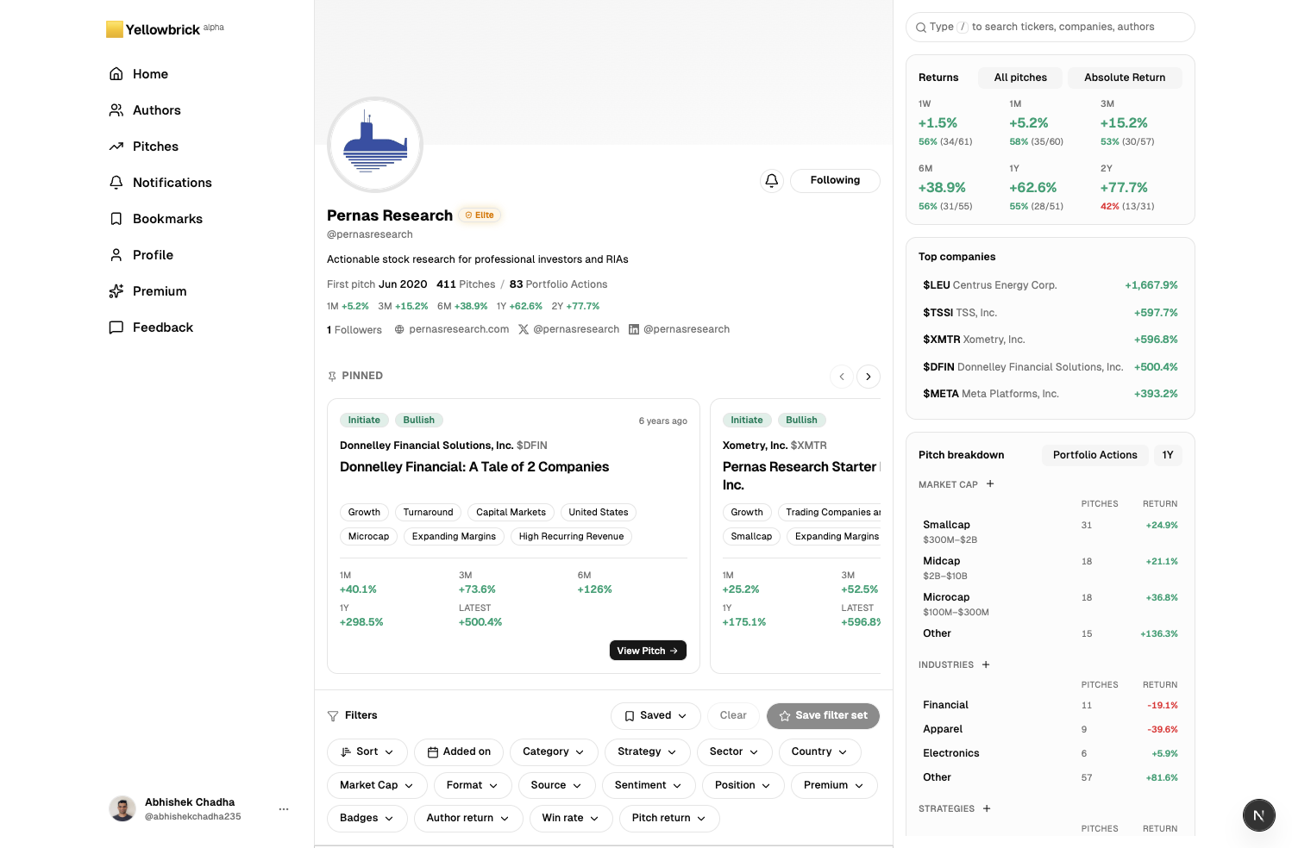Click the Yellowbrick logo
This screenshot has height=848, width=1292.
[x=165, y=29]
